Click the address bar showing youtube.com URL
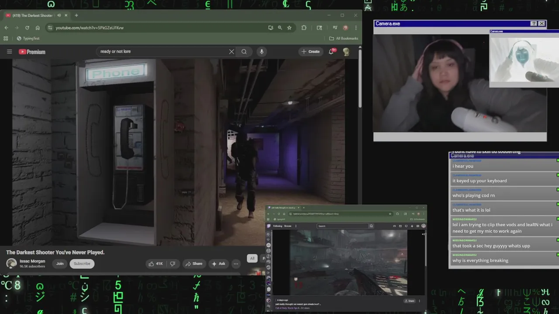Screen dimensions: 559x314 click(x=157, y=27)
